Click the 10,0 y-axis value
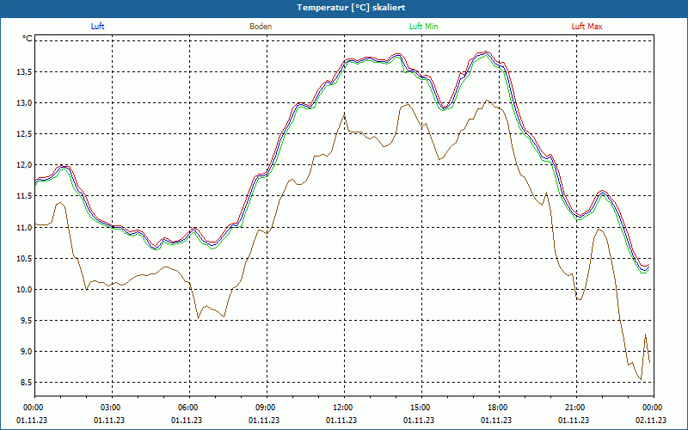 [x=25, y=290]
